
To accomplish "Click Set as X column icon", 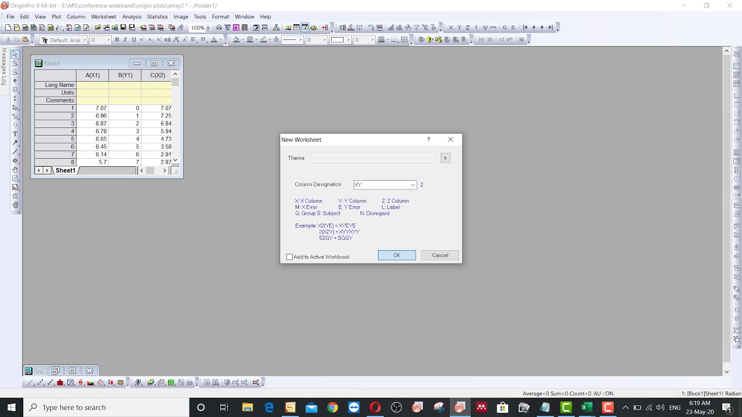I will point(450,27).
